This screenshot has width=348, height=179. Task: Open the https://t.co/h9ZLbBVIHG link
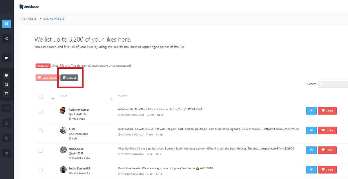point(186,109)
